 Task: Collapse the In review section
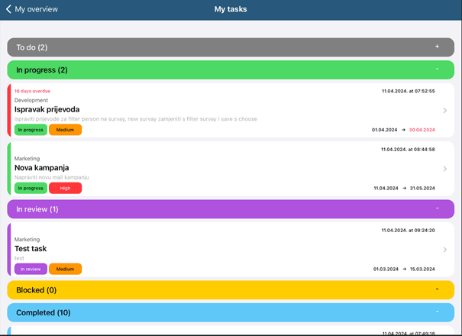pyautogui.click(x=438, y=208)
